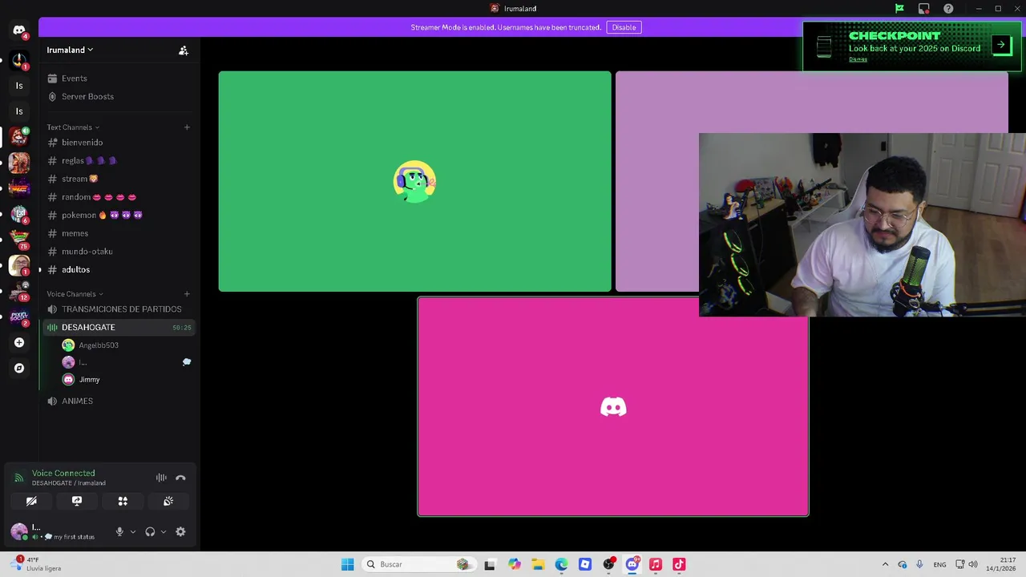Open the adultos text channel
This screenshot has width=1026, height=577.
pyautogui.click(x=119, y=269)
